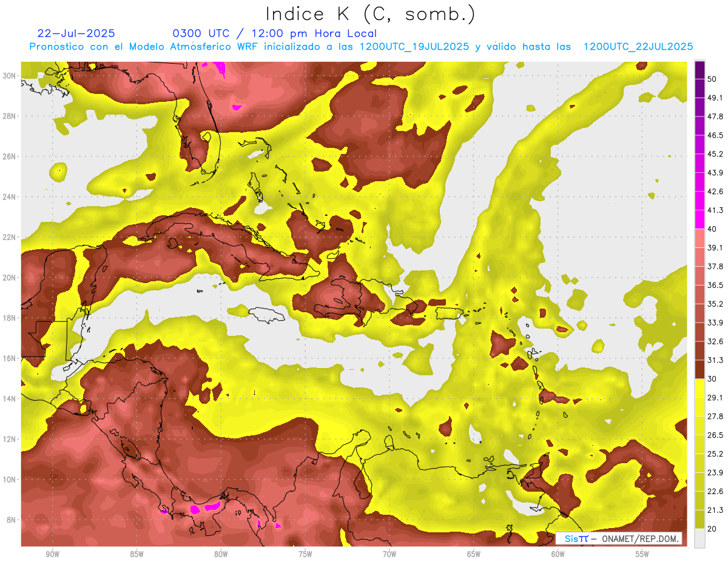The height and width of the screenshot is (562, 728).
Task: Click the gray swatch below 20
Action: [x=699, y=538]
